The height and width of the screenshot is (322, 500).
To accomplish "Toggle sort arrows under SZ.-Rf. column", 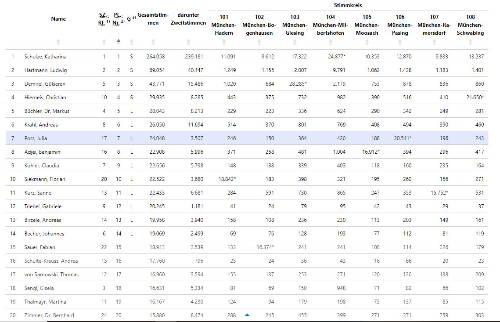I will 104,42.
